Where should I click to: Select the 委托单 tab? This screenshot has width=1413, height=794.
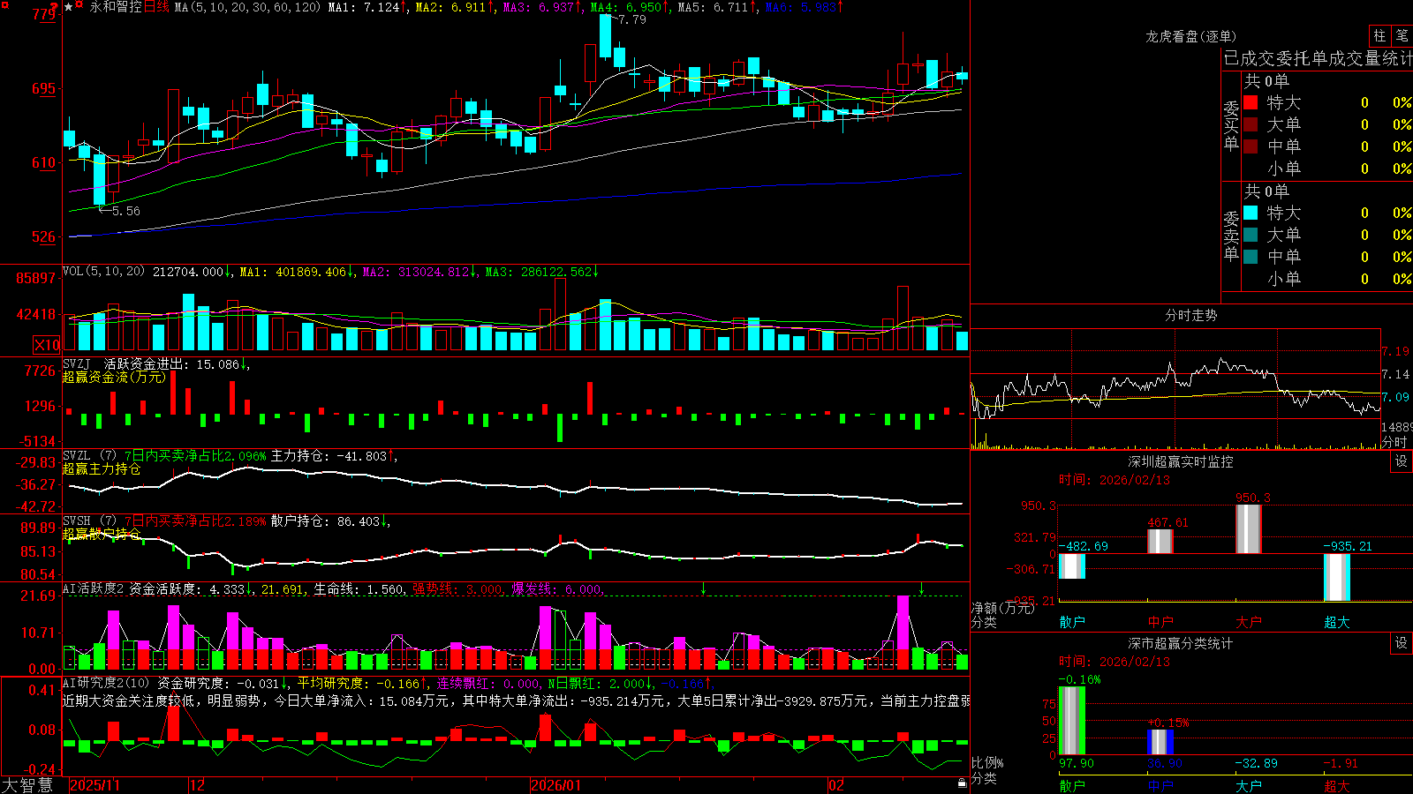tap(1302, 59)
